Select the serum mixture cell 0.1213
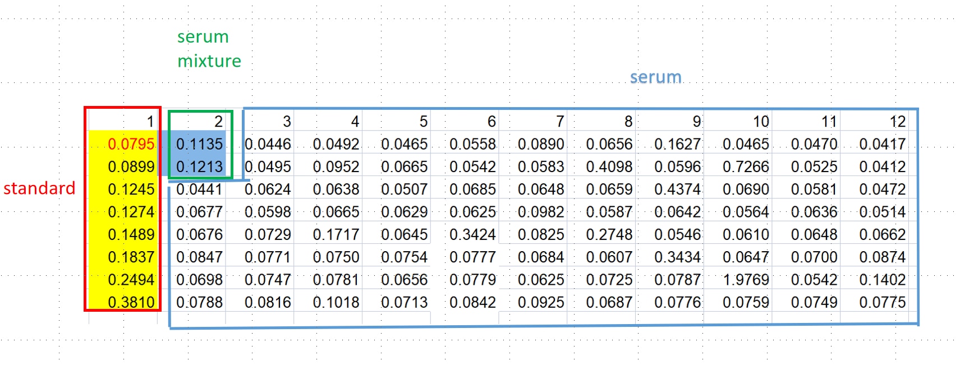This screenshot has height=365, width=960. (x=199, y=167)
